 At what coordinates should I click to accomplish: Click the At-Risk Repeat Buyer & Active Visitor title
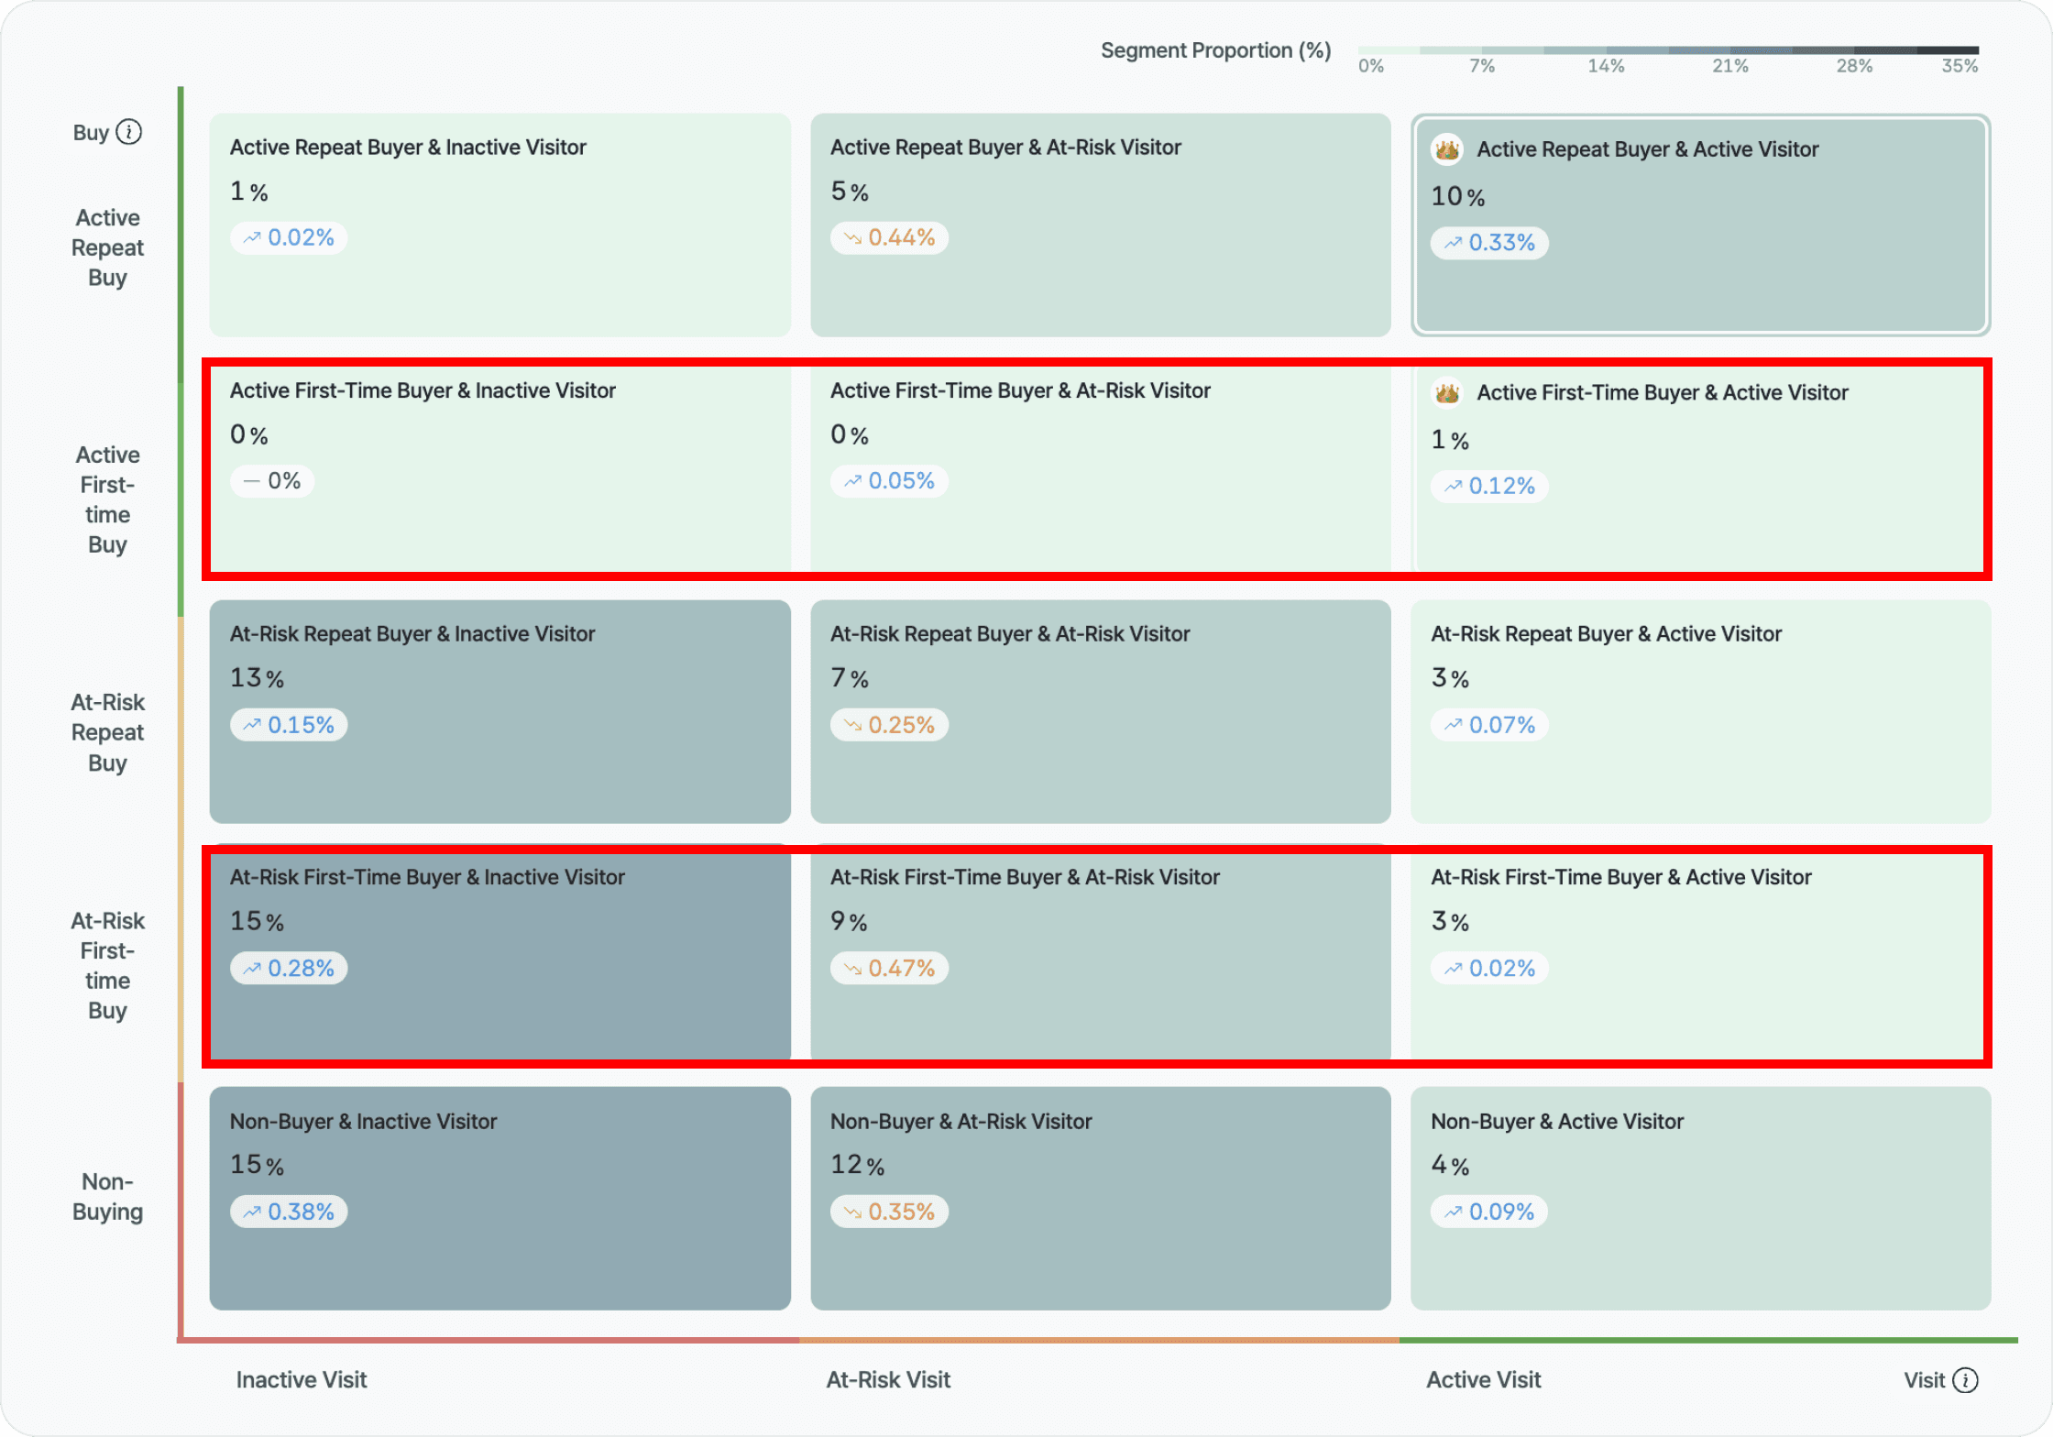(1606, 634)
